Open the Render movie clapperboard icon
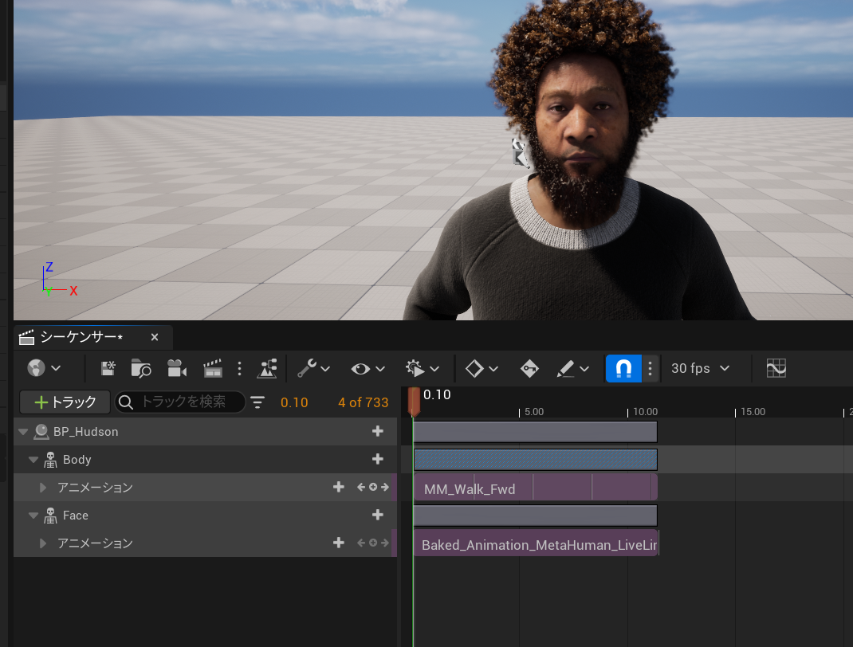853x647 pixels. tap(212, 368)
